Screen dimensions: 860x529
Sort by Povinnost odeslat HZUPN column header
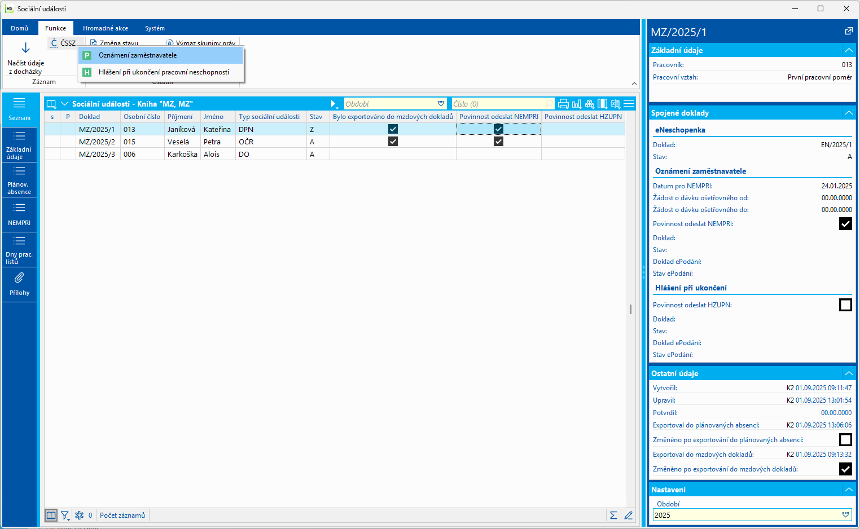click(583, 117)
